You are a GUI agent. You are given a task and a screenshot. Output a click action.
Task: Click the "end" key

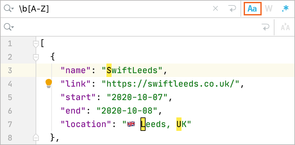tap(73, 111)
